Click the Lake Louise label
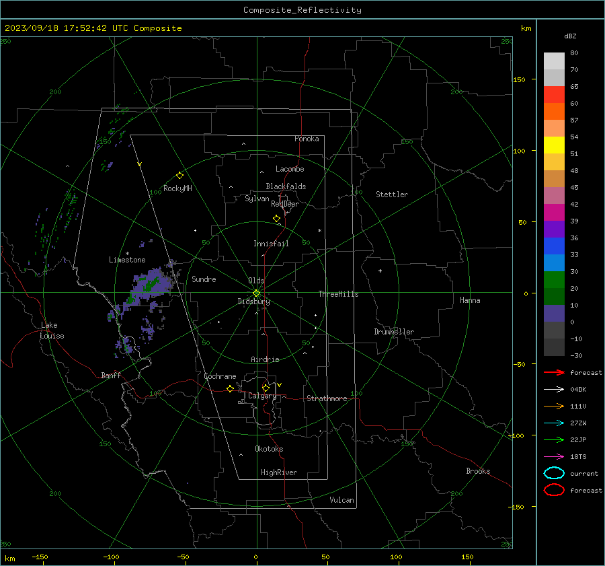 coord(52,330)
